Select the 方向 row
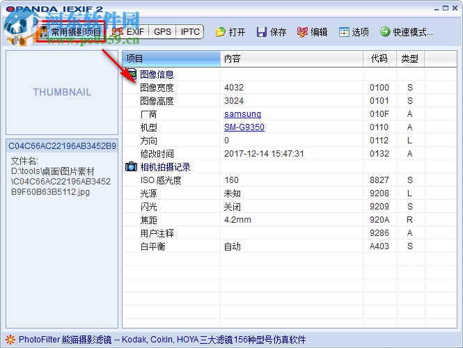The height and width of the screenshot is (348, 463). [x=290, y=141]
